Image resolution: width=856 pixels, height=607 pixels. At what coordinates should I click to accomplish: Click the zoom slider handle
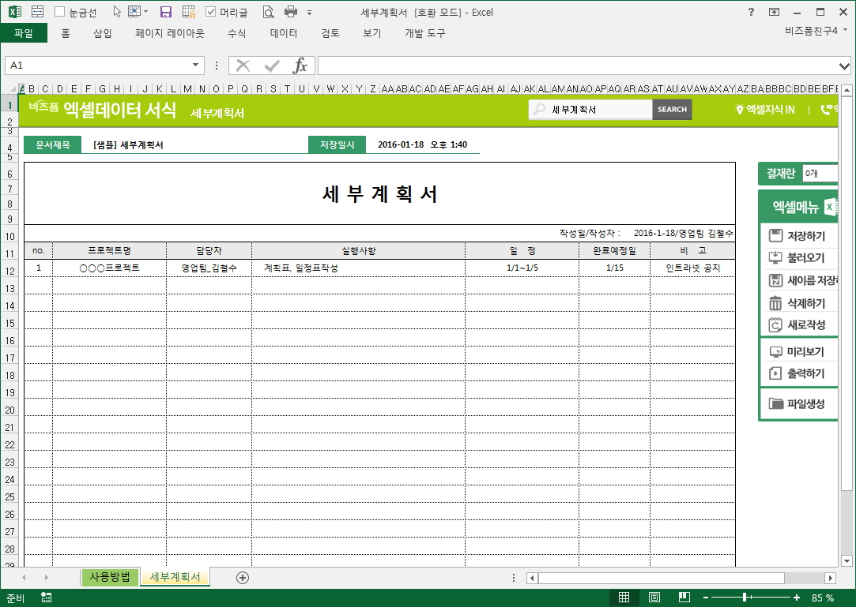click(x=745, y=598)
